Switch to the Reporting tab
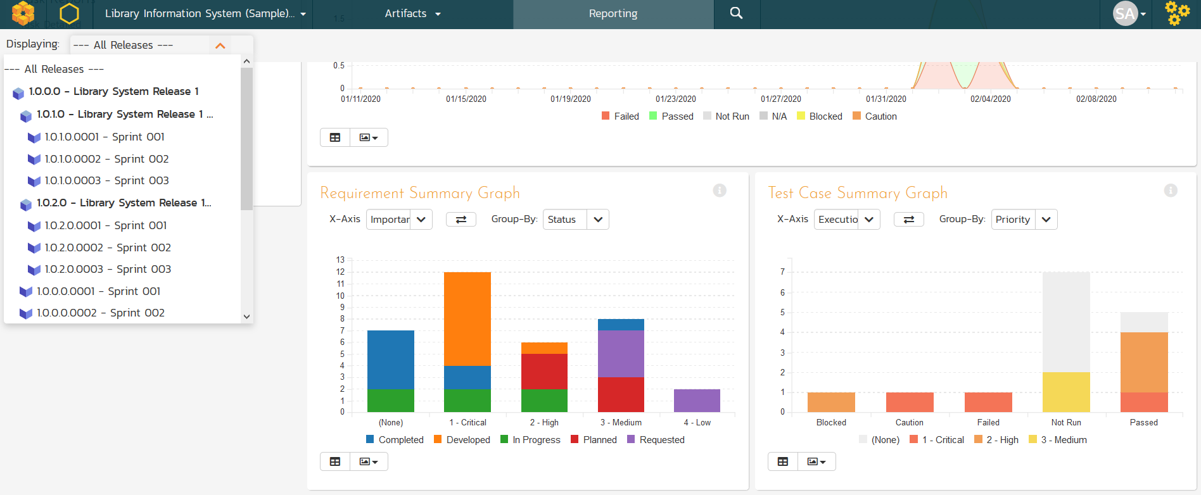This screenshot has width=1201, height=495. pos(613,13)
